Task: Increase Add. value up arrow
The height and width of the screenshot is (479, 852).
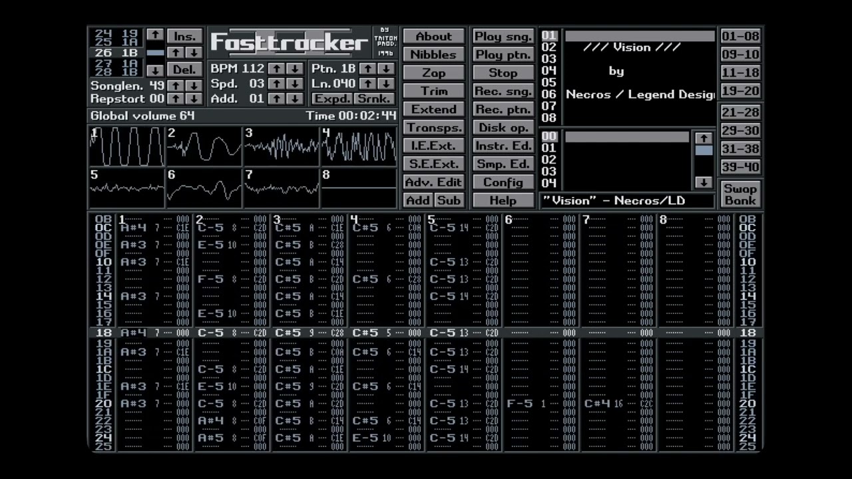Action: point(276,98)
